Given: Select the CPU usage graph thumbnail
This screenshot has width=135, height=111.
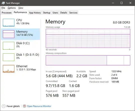Looking at the screenshot, I should click(x=8, y=23).
